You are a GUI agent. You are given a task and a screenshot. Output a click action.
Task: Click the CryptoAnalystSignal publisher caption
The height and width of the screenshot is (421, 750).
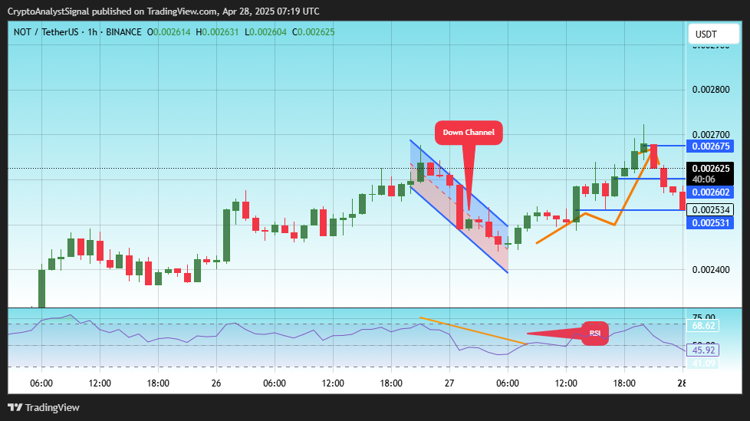(x=163, y=11)
